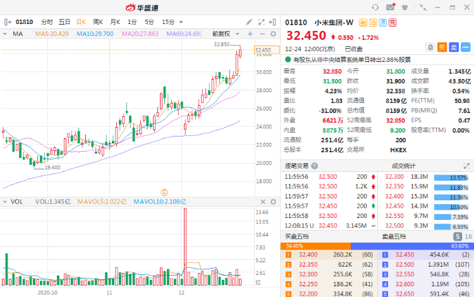Click the 完 tag icon

(392, 23)
